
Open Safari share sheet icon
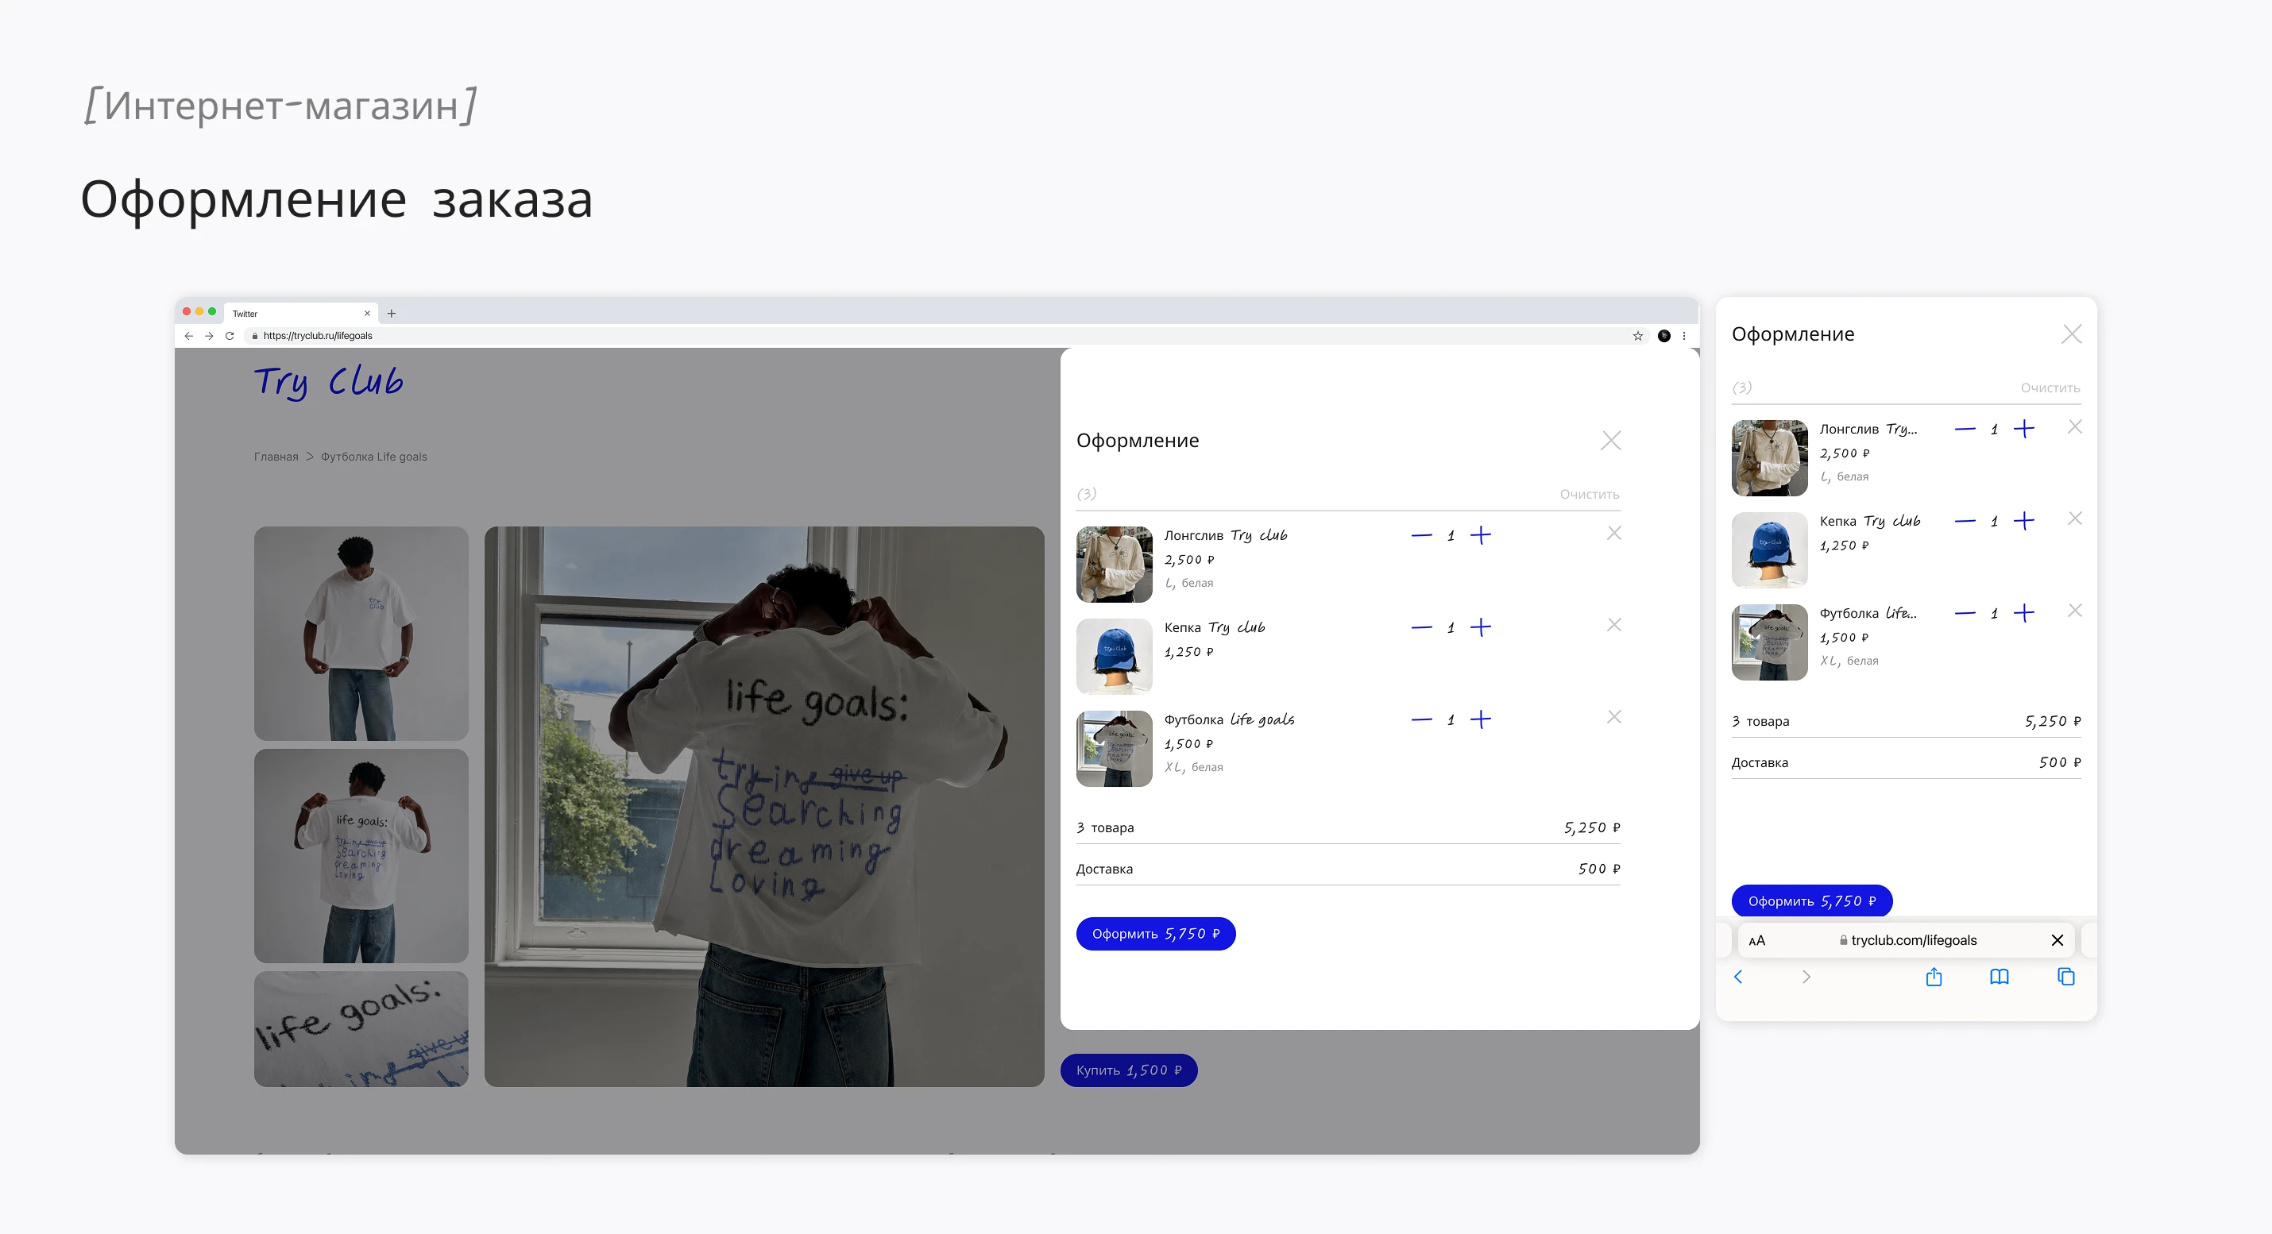tap(1934, 977)
